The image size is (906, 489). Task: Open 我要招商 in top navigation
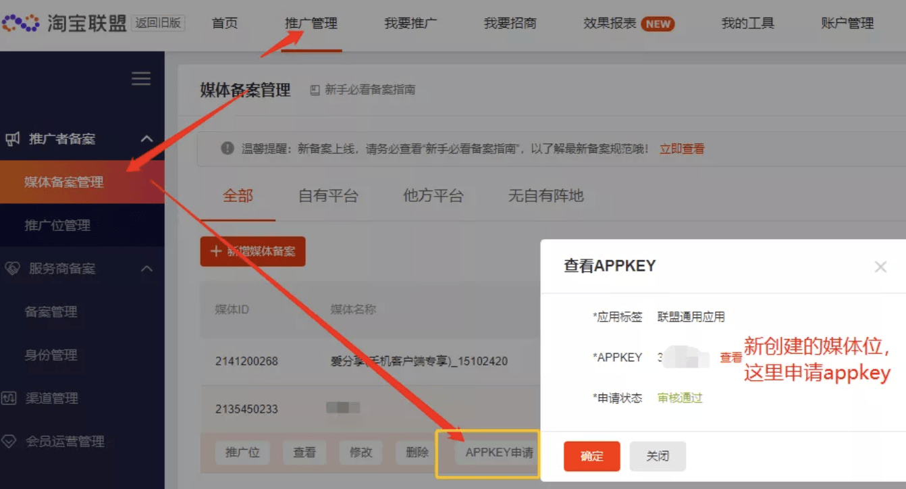510,24
